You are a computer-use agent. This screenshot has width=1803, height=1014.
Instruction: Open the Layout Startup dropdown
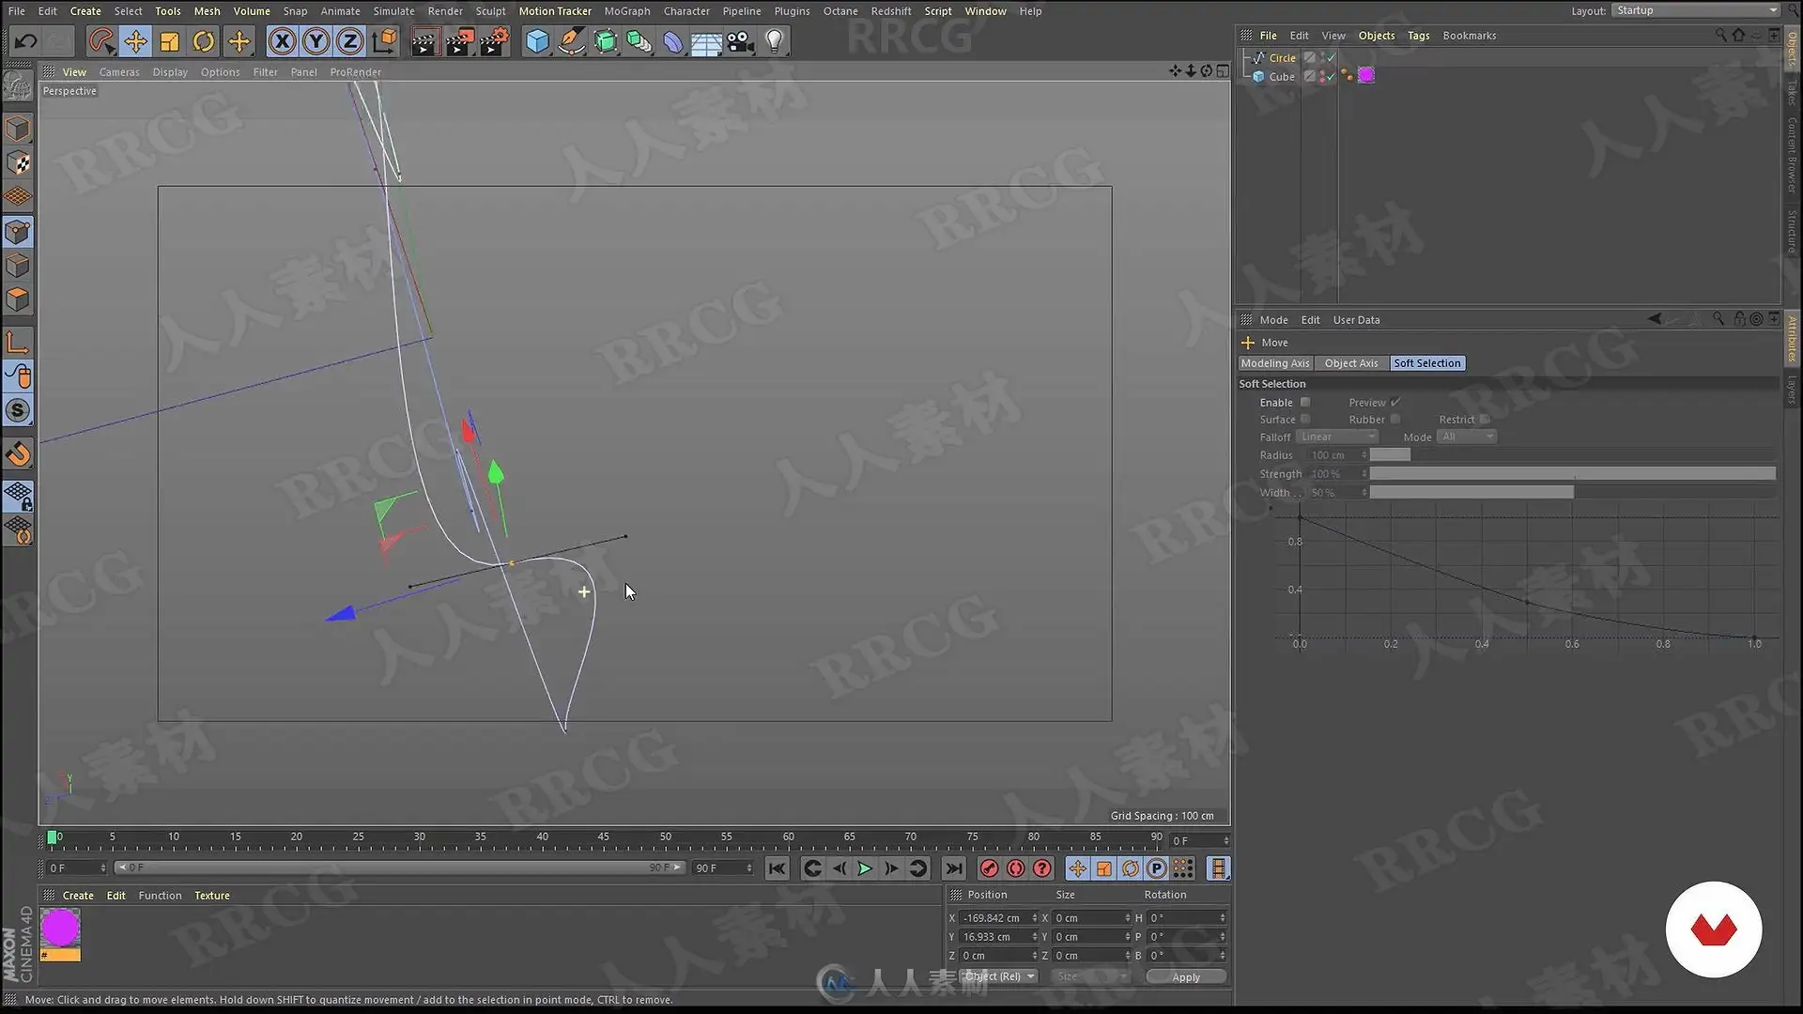[1695, 10]
